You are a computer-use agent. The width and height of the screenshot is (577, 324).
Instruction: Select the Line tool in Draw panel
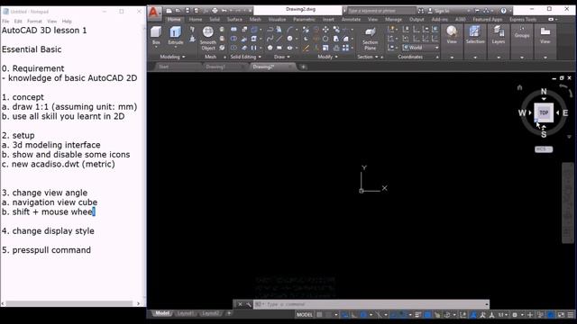[x=279, y=39]
